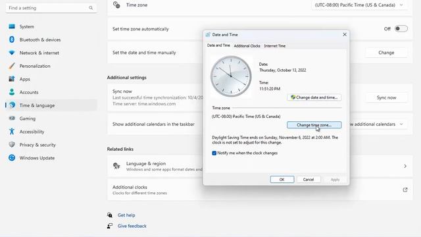Click the 'Additional settings' heading
The image size is (421, 237).
point(126,78)
